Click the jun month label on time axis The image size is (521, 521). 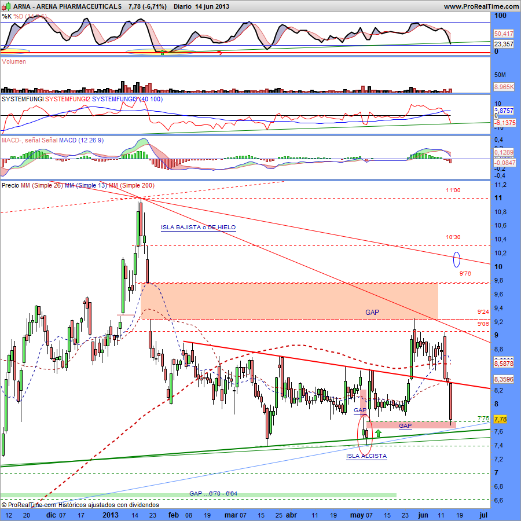[423, 515]
